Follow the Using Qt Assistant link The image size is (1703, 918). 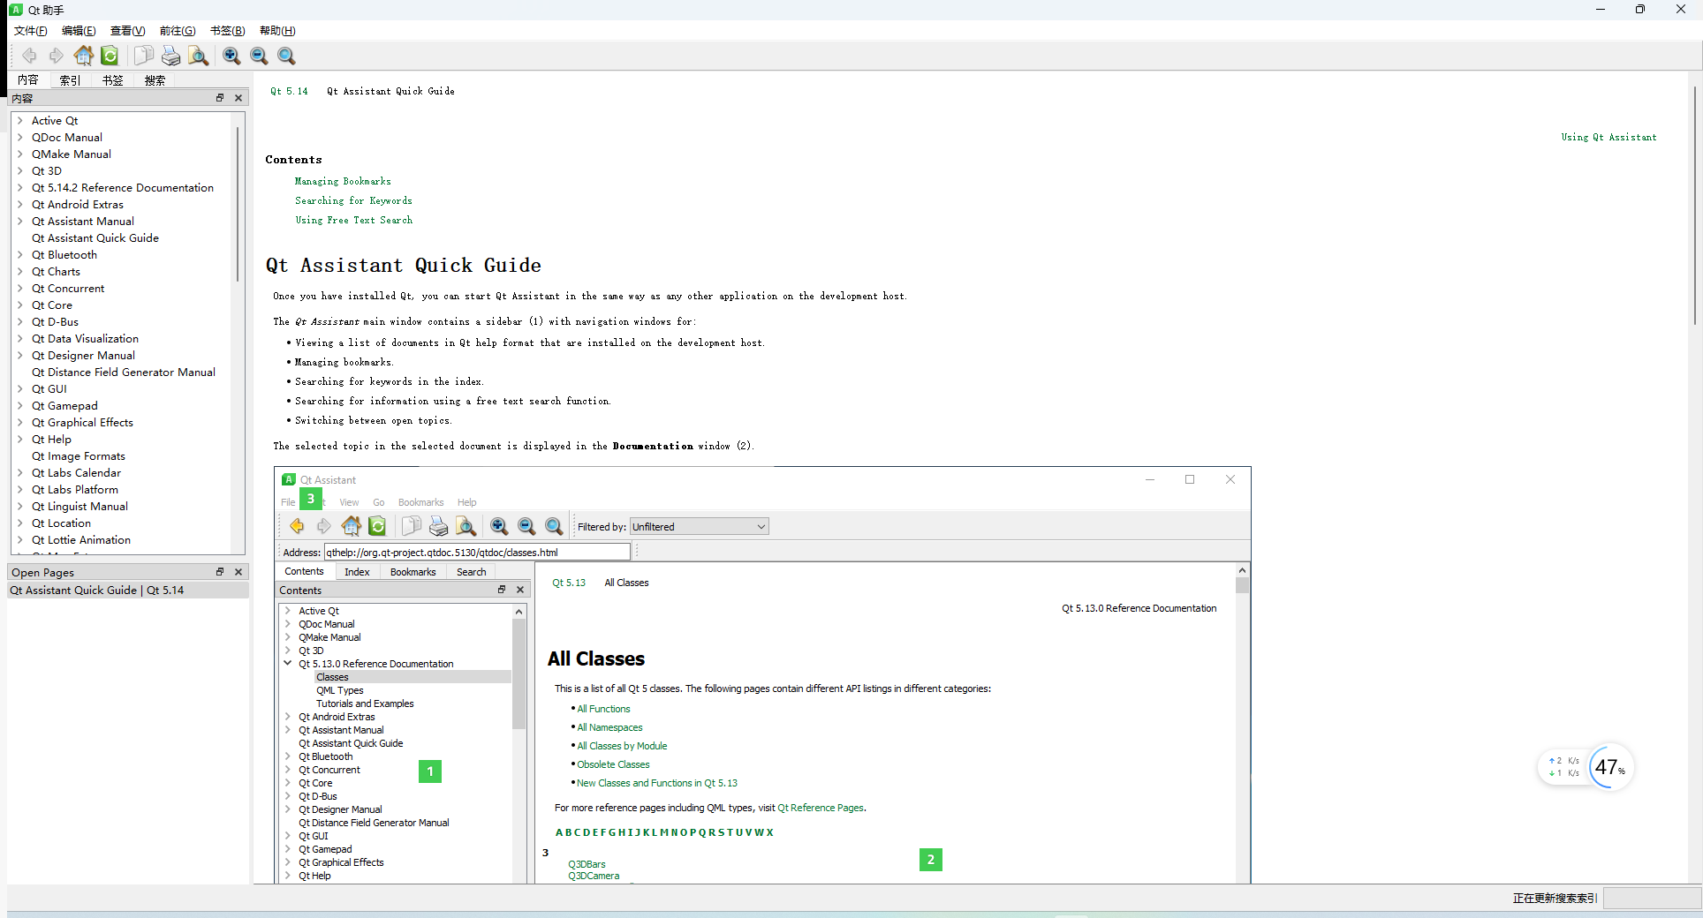pos(1608,137)
